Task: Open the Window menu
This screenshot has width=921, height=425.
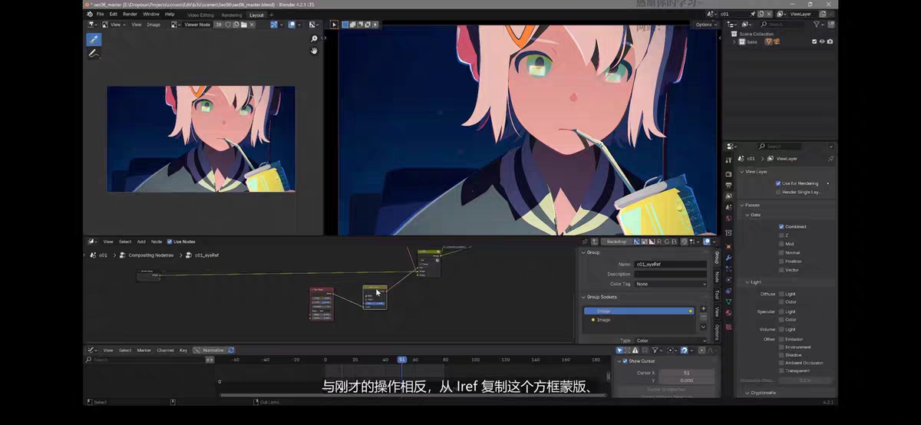Action: pos(151,14)
